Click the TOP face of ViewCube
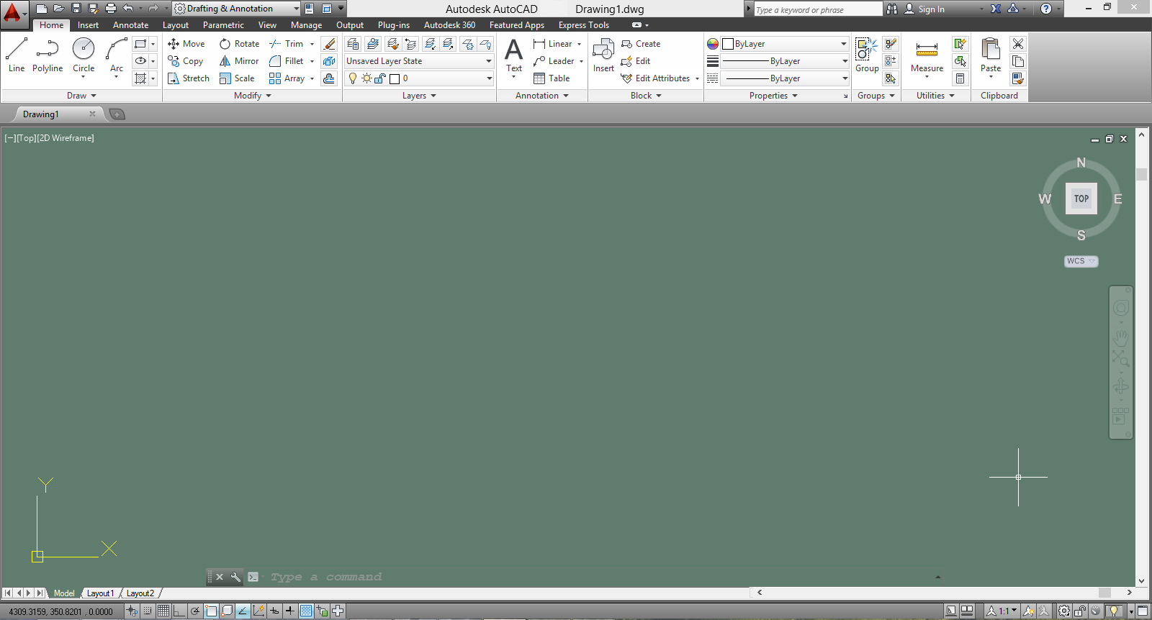This screenshot has height=620, width=1152. click(x=1081, y=199)
